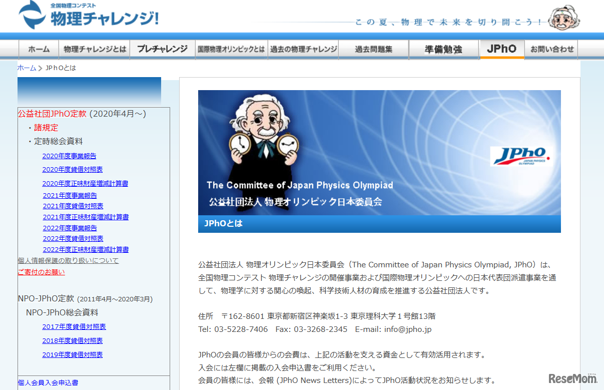Click the NPO-JPhO定款 heading text
The image size is (604, 390).
coord(46,298)
